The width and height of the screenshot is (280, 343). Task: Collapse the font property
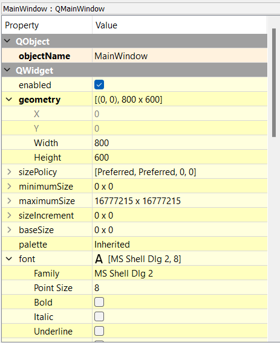pos(9,259)
